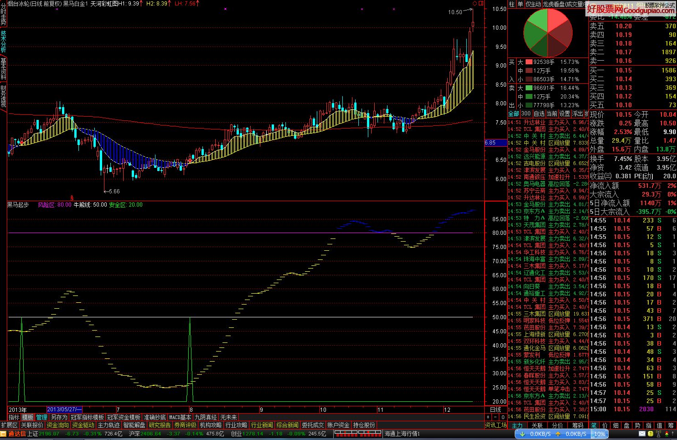Viewport: 677px width, 440px height.
Task: Select the 势 tab in quote panel
Action: point(638,425)
